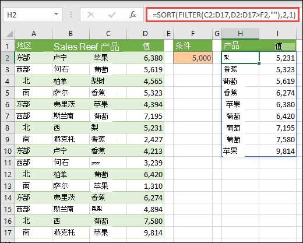
Task: Select cell with value 1,310
Action: point(145,186)
